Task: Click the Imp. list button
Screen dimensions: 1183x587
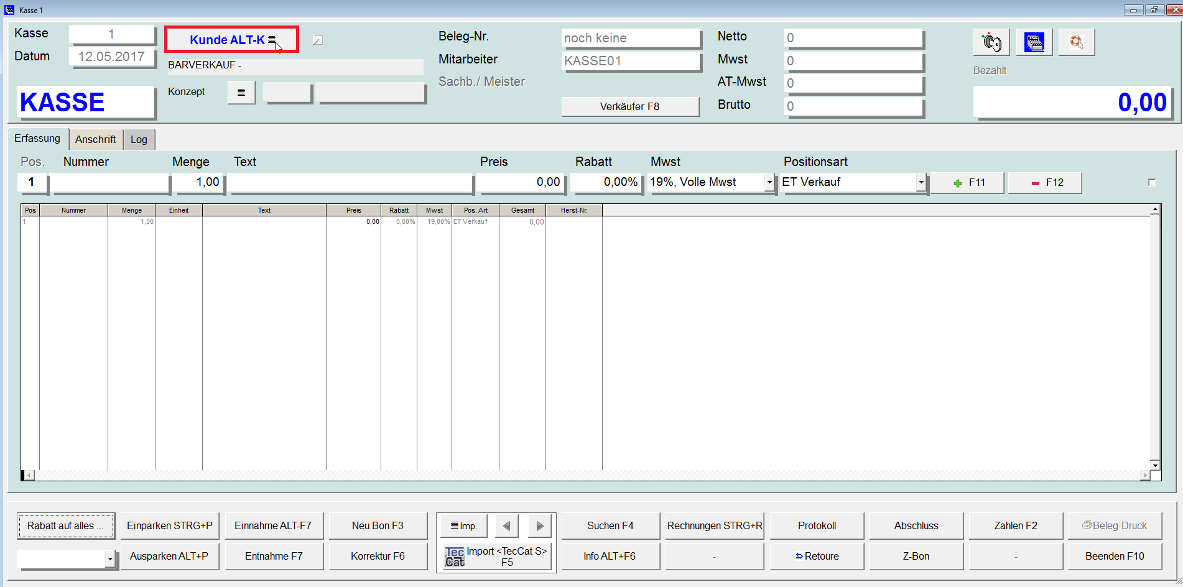Action: pos(463,526)
